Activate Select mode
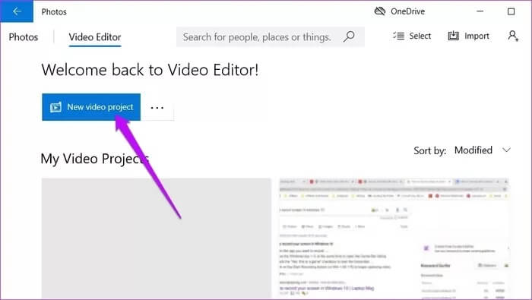The width and height of the screenshot is (532, 300). coord(412,36)
